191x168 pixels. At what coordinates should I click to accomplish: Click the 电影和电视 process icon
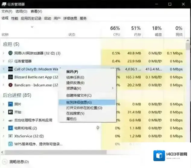click(x=10, y=128)
